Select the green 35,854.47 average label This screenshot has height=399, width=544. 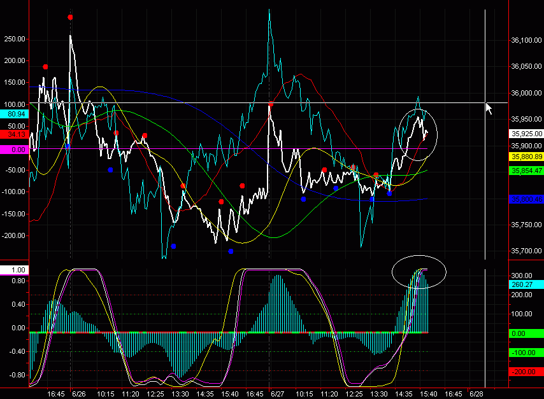[x=526, y=171]
